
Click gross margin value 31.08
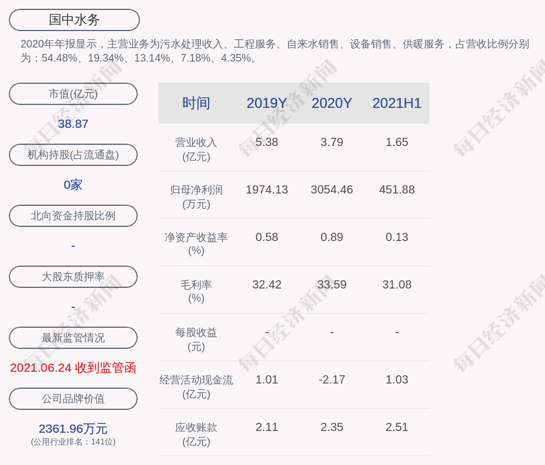point(397,285)
